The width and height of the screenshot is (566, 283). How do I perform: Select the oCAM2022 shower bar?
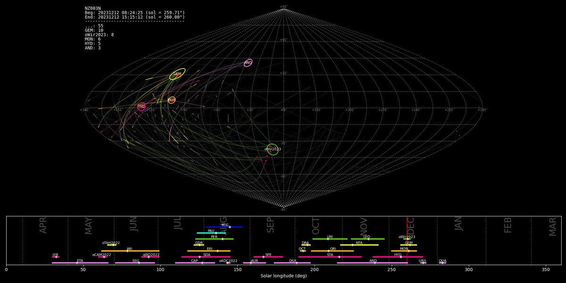(x=103, y=257)
